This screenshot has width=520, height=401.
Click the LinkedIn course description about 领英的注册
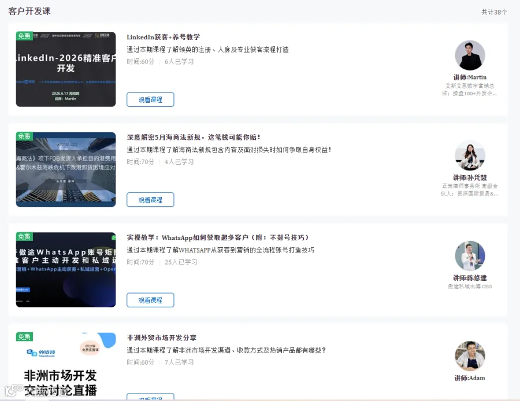point(207,50)
